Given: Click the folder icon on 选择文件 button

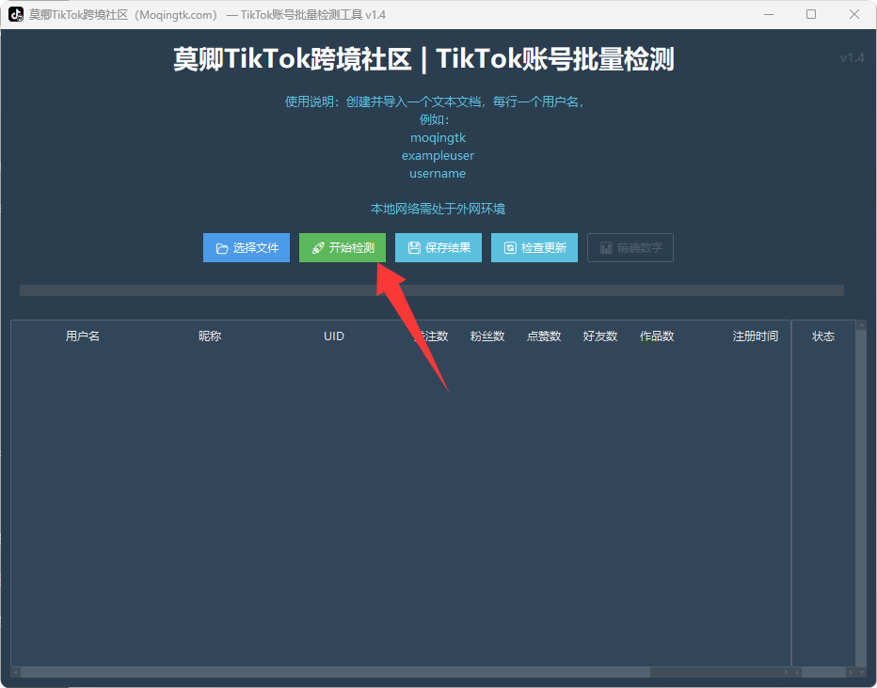Looking at the screenshot, I should [222, 248].
